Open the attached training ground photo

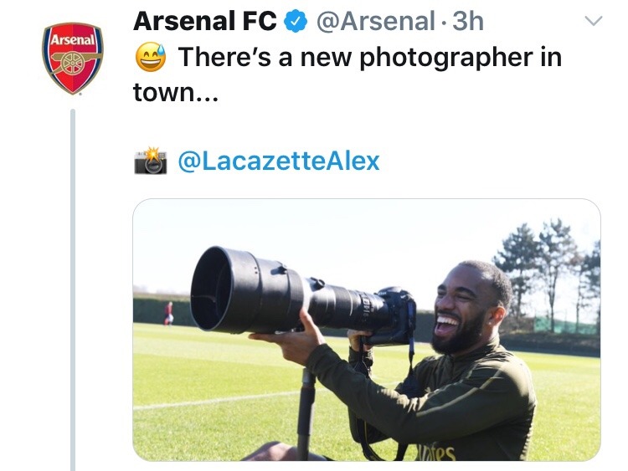pos(367,330)
